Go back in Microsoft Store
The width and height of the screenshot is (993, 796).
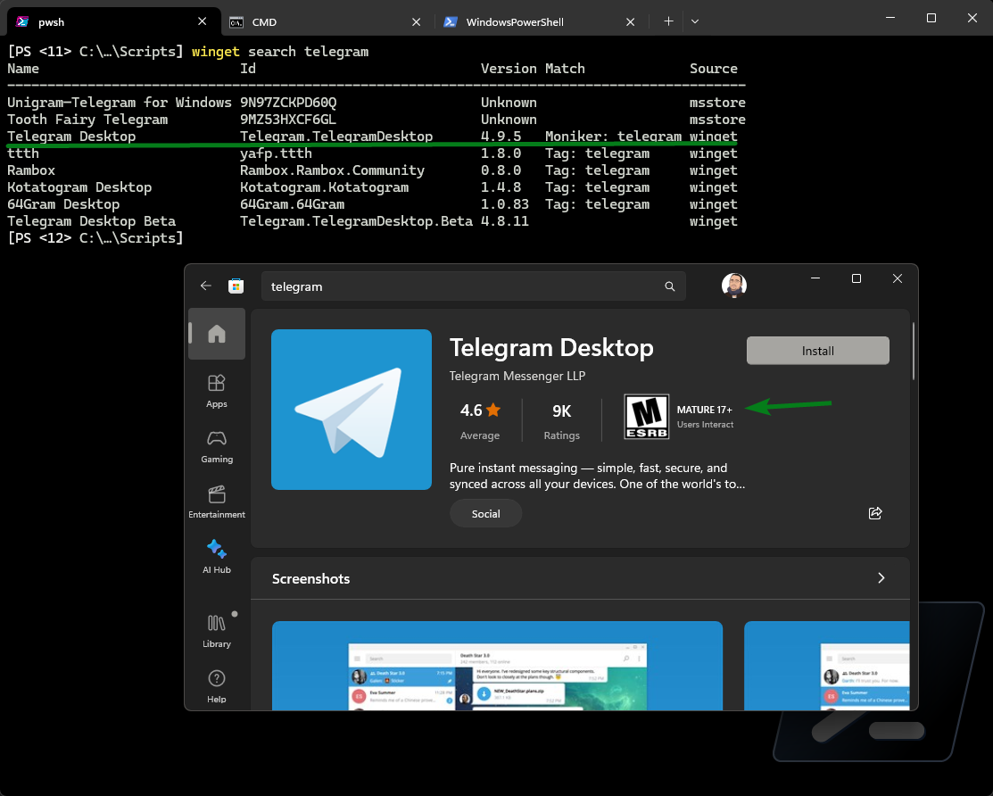click(x=206, y=286)
